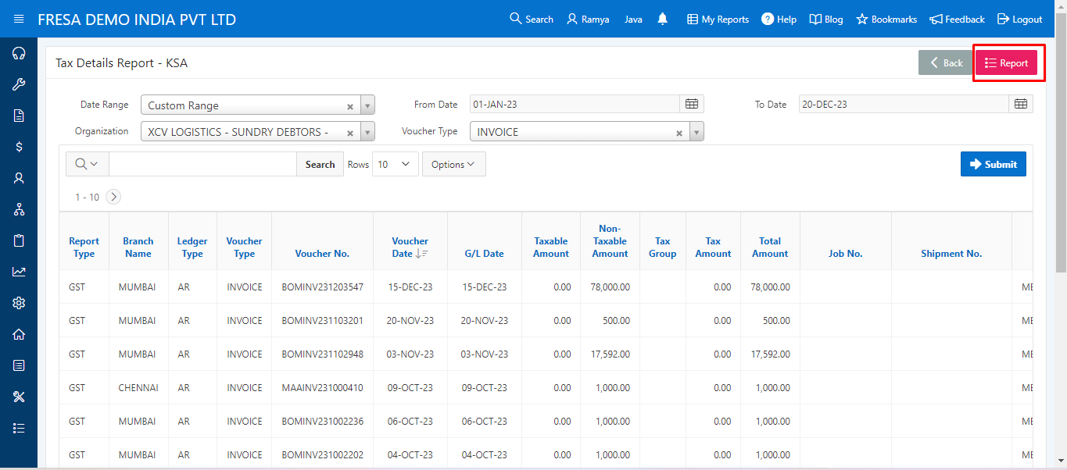Image resolution: width=1067 pixels, height=470 pixels.
Task: Expand the Voucher Type dropdown
Action: pyautogui.click(x=697, y=132)
